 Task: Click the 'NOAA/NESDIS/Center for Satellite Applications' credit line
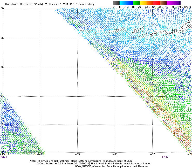coord(112,166)
